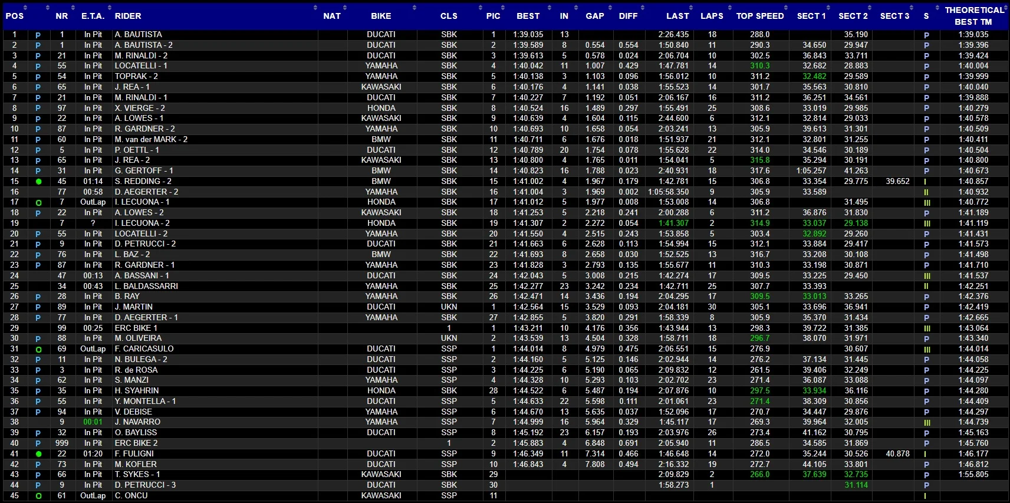Viewport: 1010px width, 503px height.
Task: Click rider name R. de ROSA
Action: point(136,370)
